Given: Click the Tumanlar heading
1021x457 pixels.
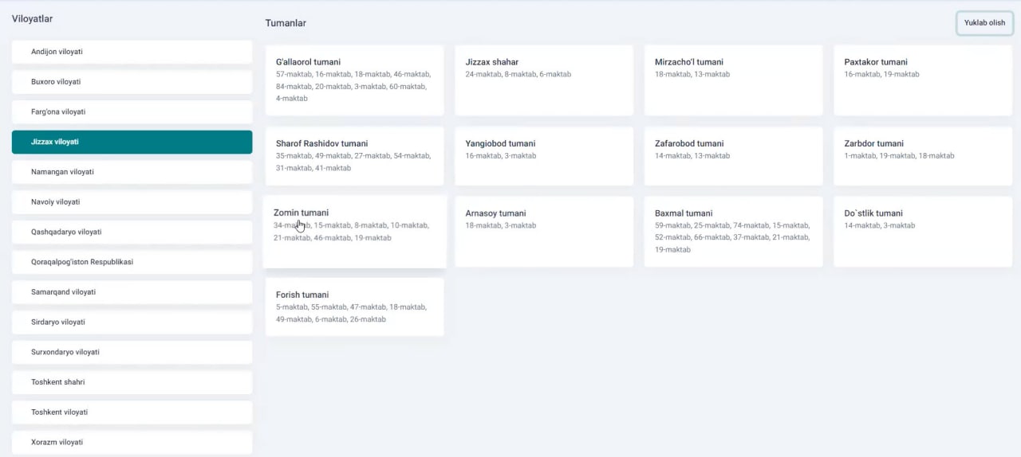Looking at the screenshot, I should click(x=286, y=23).
